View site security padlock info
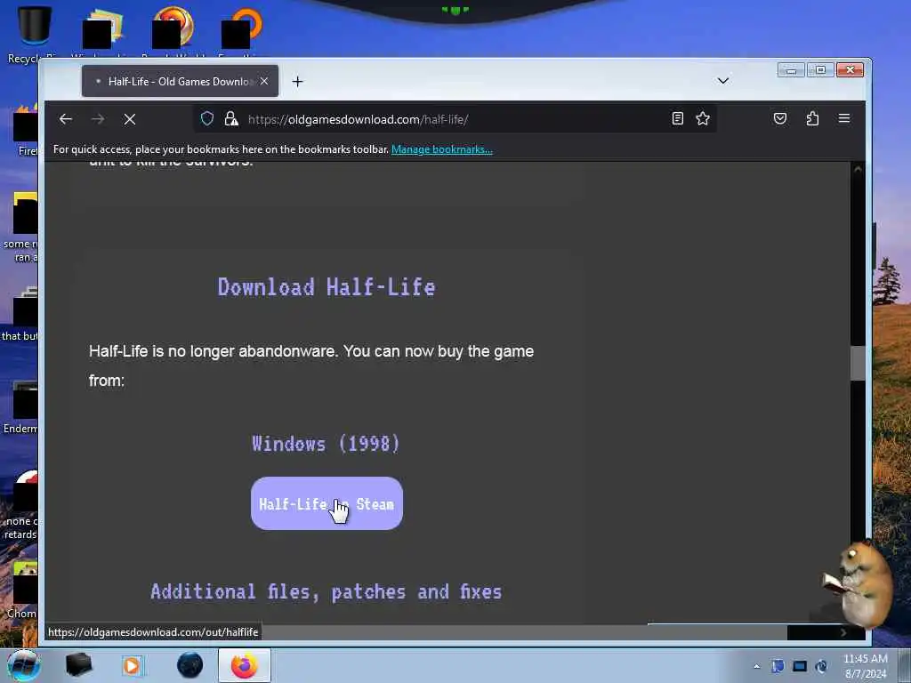Screen dimensions: 911x683 231,119
